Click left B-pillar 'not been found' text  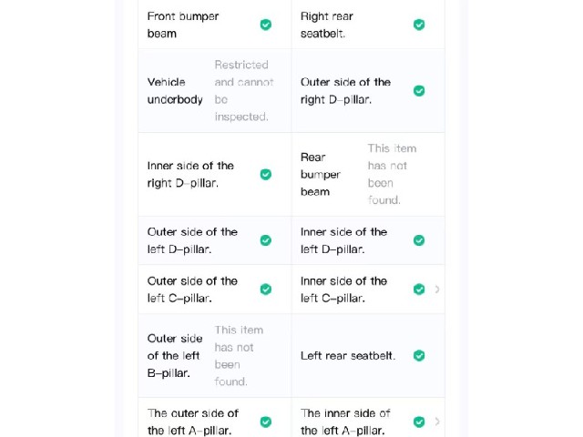239,356
